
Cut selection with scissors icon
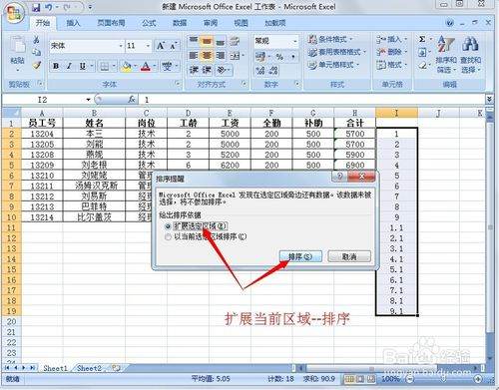point(36,40)
